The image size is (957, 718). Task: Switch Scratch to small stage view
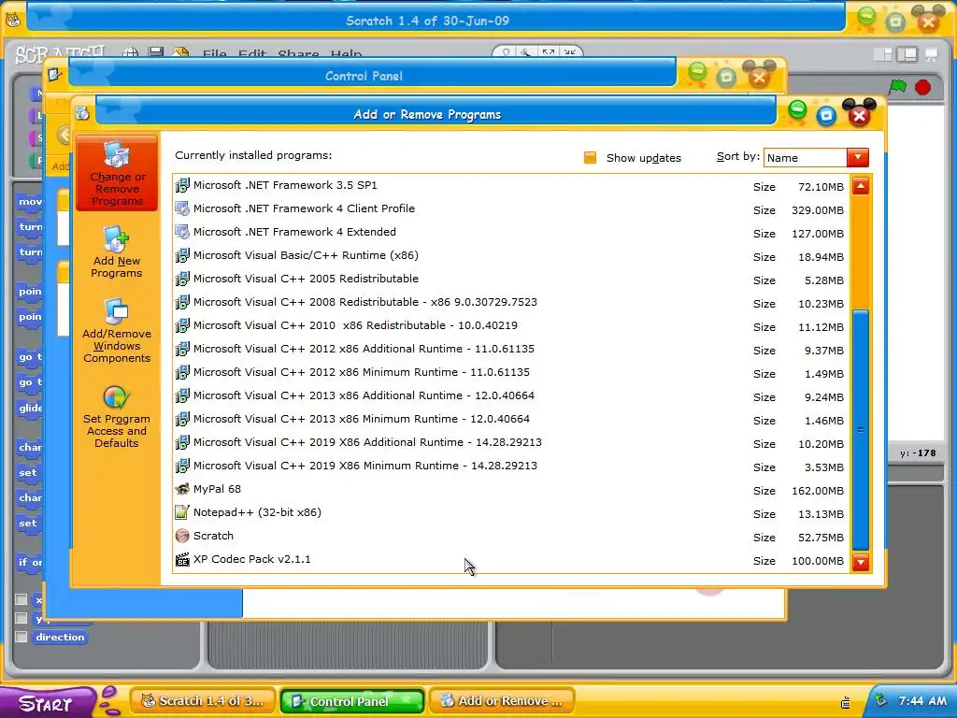(x=882, y=54)
